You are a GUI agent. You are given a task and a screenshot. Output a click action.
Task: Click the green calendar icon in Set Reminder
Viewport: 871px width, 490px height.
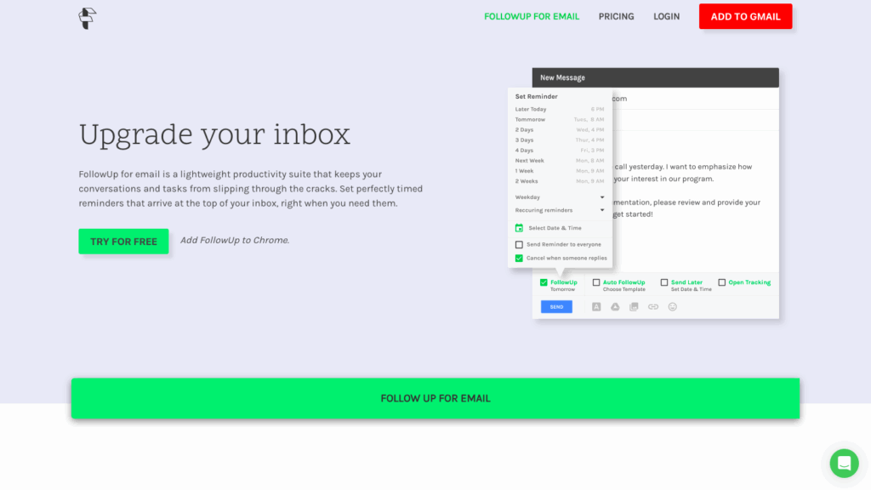520,228
